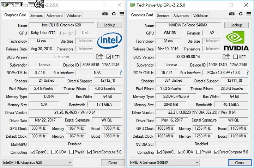Take screenshot via camera icon in NVIDIA window
The image size is (254, 168).
tap(232, 14)
